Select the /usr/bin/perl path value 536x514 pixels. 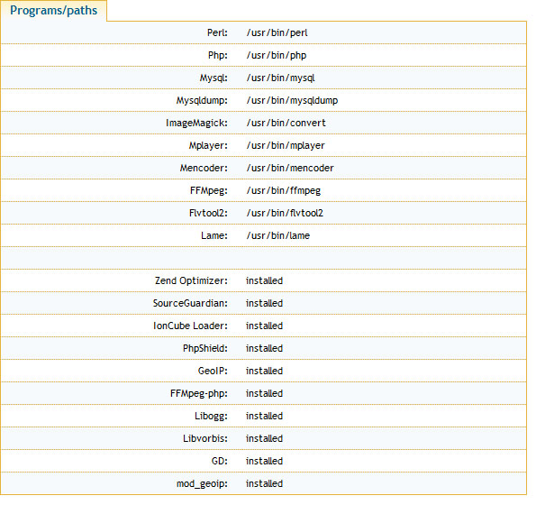[x=277, y=32]
